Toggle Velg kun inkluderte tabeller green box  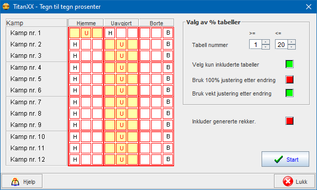point(290,64)
